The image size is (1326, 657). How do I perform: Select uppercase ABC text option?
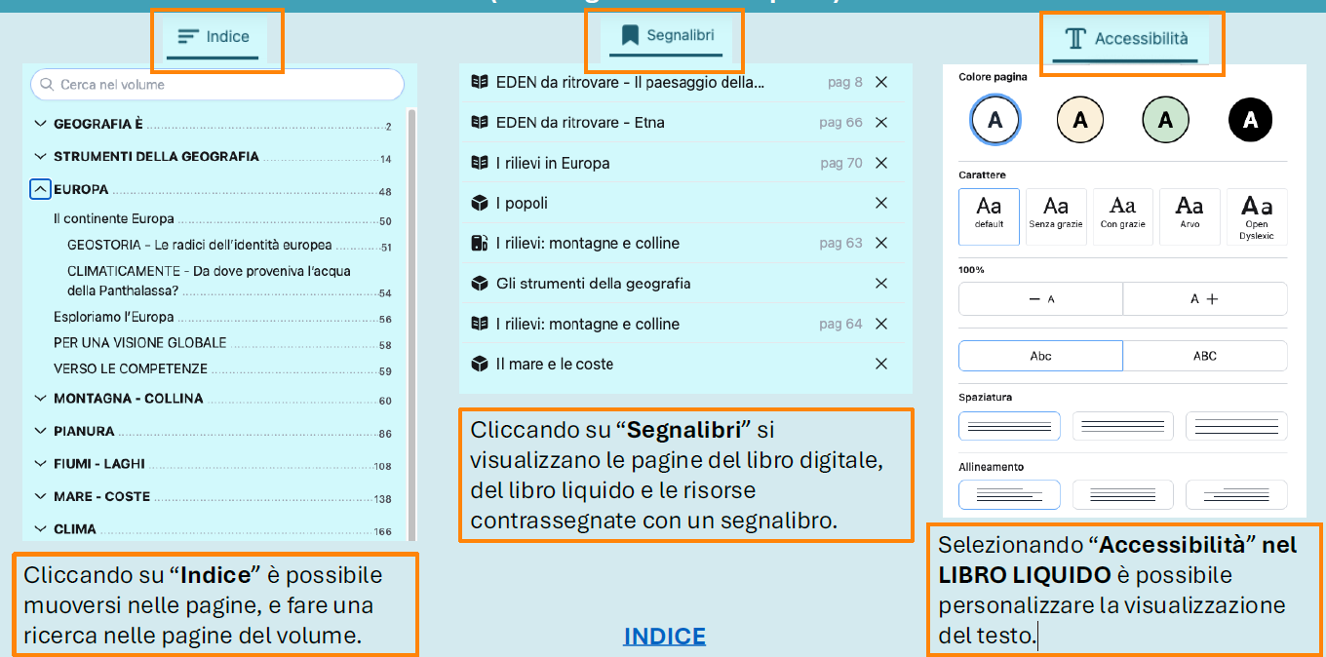click(1205, 356)
